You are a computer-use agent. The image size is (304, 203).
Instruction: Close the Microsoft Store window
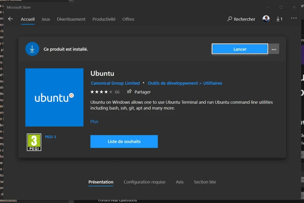click(294, 7)
